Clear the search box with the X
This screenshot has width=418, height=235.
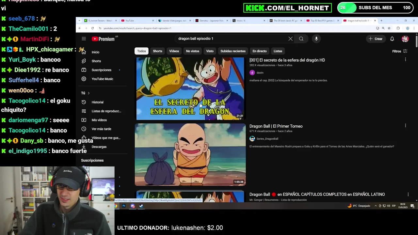pos(290,39)
